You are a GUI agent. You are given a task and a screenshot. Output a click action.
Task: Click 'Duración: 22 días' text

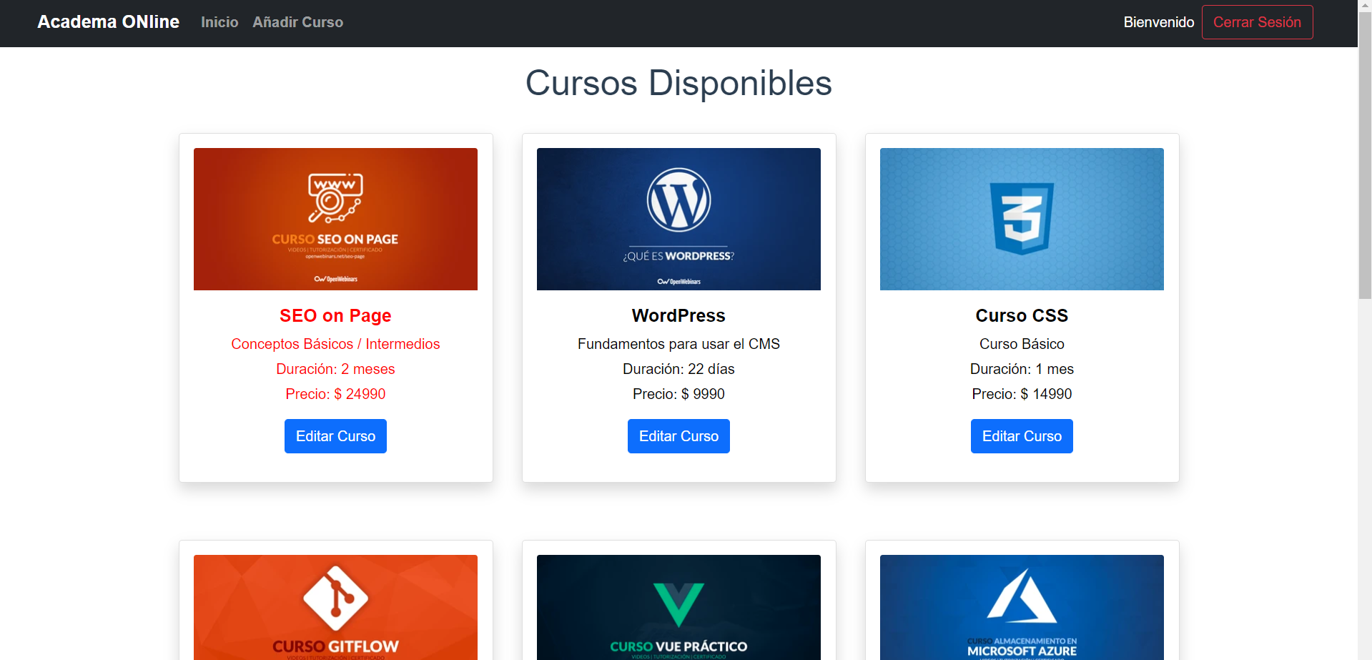coord(678,369)
